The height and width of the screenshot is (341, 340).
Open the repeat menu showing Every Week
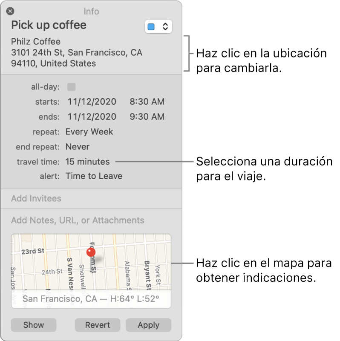pyautogui.click(x=89, y=132)
